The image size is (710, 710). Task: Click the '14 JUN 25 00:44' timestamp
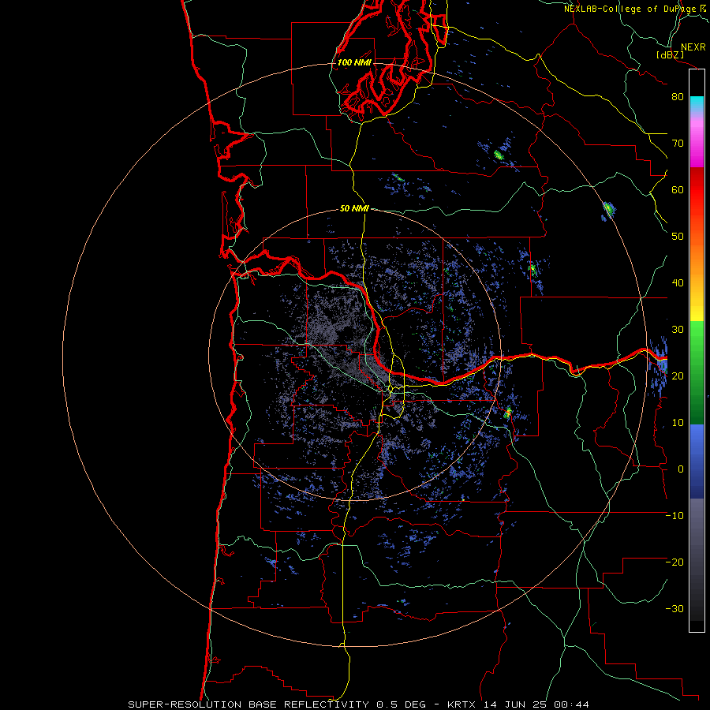point(536,704)
